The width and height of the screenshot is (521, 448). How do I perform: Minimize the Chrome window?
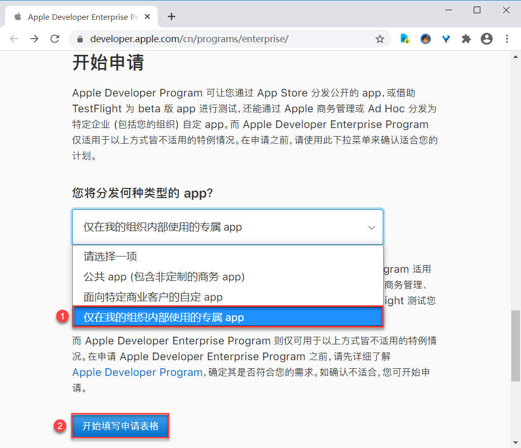448,10
